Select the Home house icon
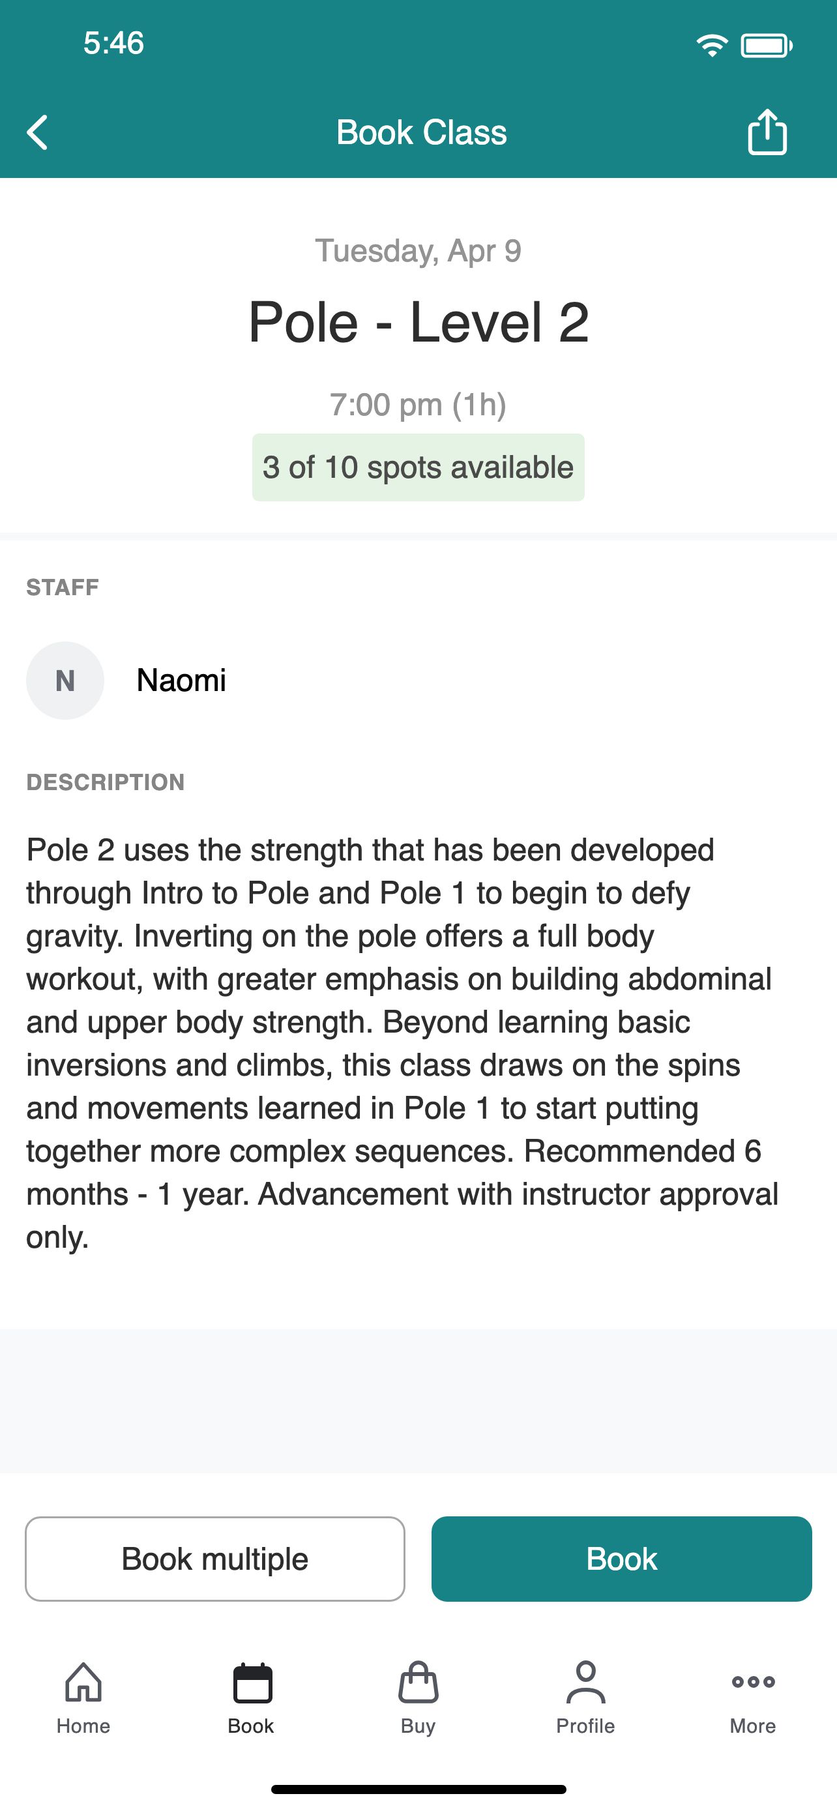837x1811 pixels. [x=83, y=1683]
